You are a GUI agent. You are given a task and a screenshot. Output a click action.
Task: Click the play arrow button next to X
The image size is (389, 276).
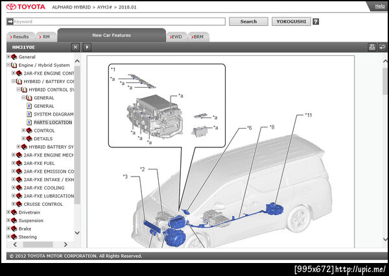(87, 47)
